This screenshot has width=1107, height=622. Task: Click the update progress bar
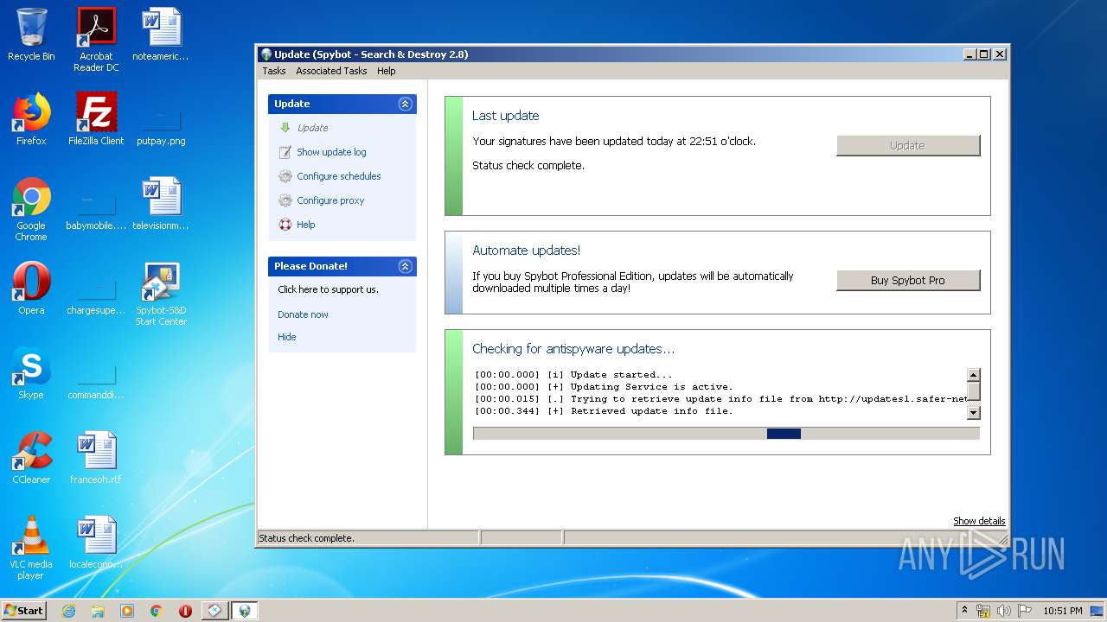726,434
